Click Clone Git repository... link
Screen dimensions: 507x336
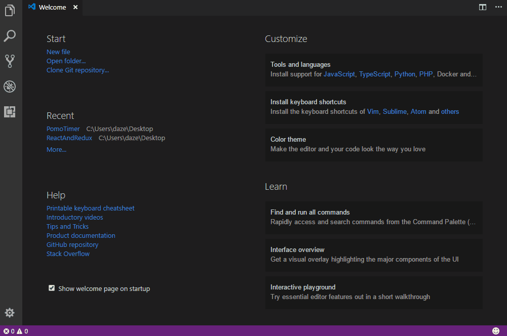[77, 70]
